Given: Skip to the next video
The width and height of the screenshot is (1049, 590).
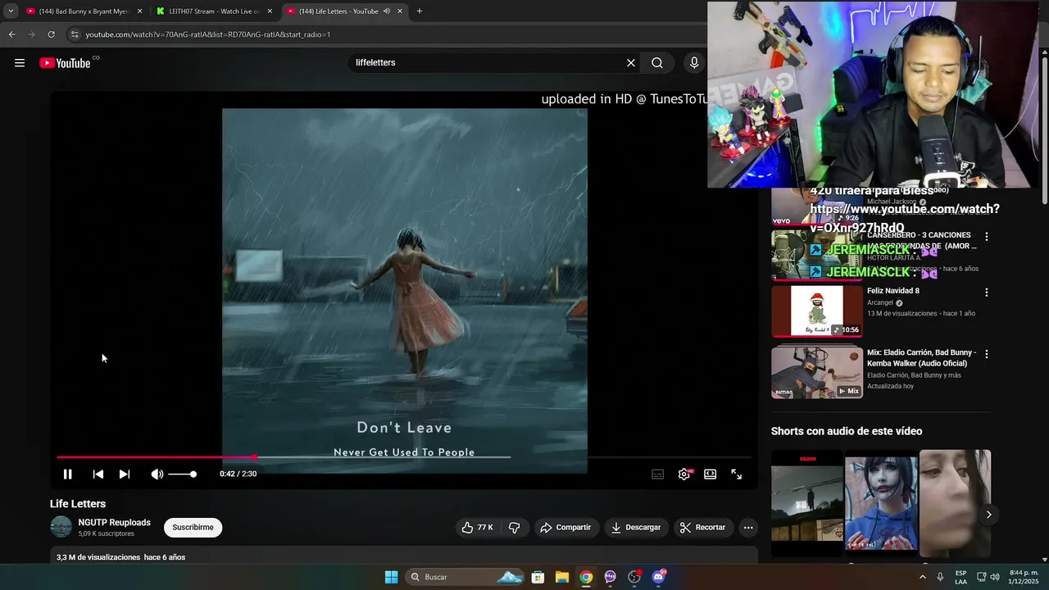Looking at the screenshot, I should (125, 474).
